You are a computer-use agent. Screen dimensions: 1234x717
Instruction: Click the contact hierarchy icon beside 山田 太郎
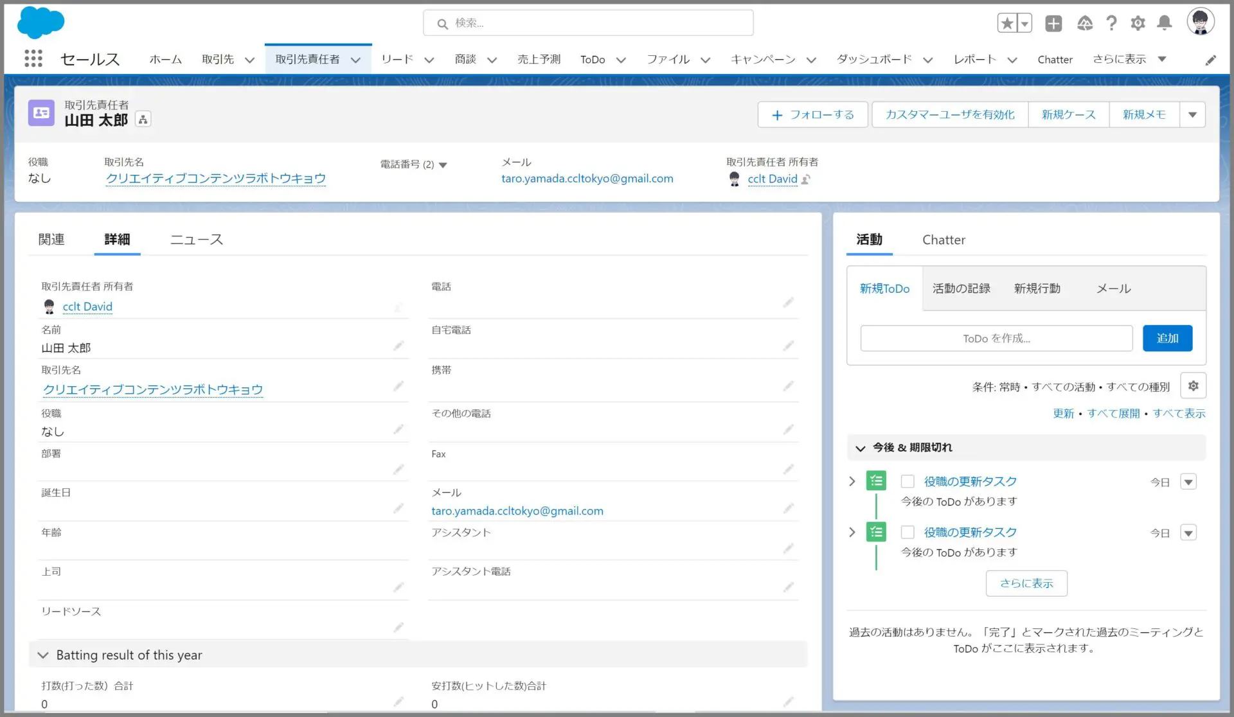tap(143, 119)
